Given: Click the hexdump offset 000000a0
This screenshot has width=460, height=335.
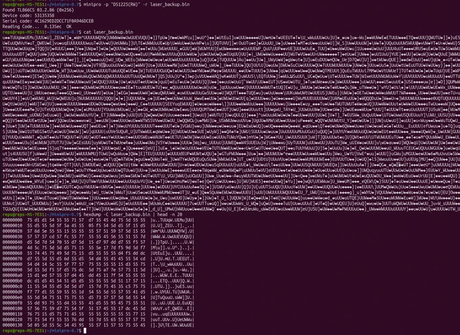Looking at the screenshot, I should coord(12,276).
